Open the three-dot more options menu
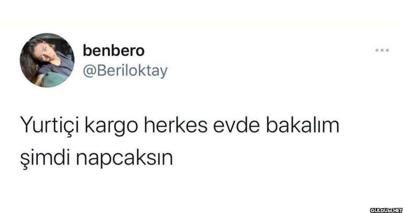 (x=382, y=51)
